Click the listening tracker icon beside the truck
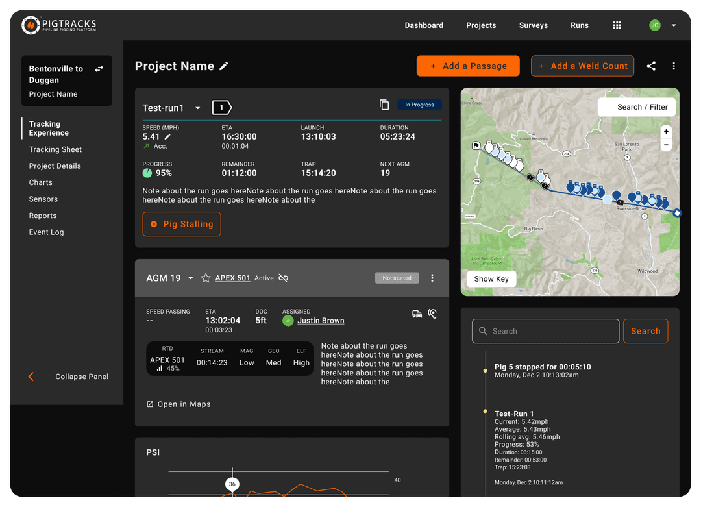701x507 pixels. 432,314
